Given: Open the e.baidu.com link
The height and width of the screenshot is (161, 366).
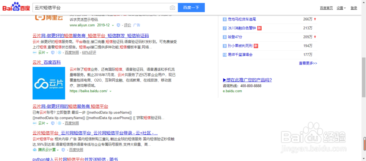Looking at the screenshot, I should (x=232, y=91).
